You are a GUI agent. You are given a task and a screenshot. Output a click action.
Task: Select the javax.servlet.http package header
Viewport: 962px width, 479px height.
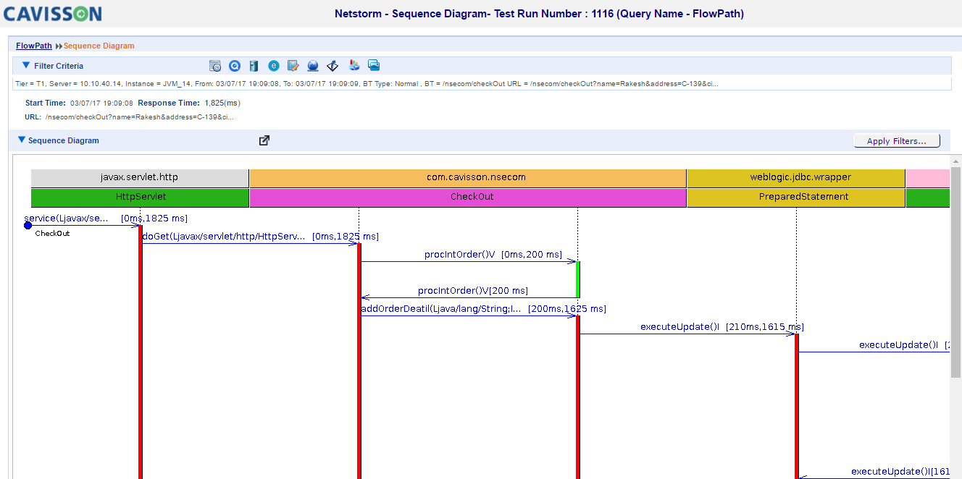point(140,177)
